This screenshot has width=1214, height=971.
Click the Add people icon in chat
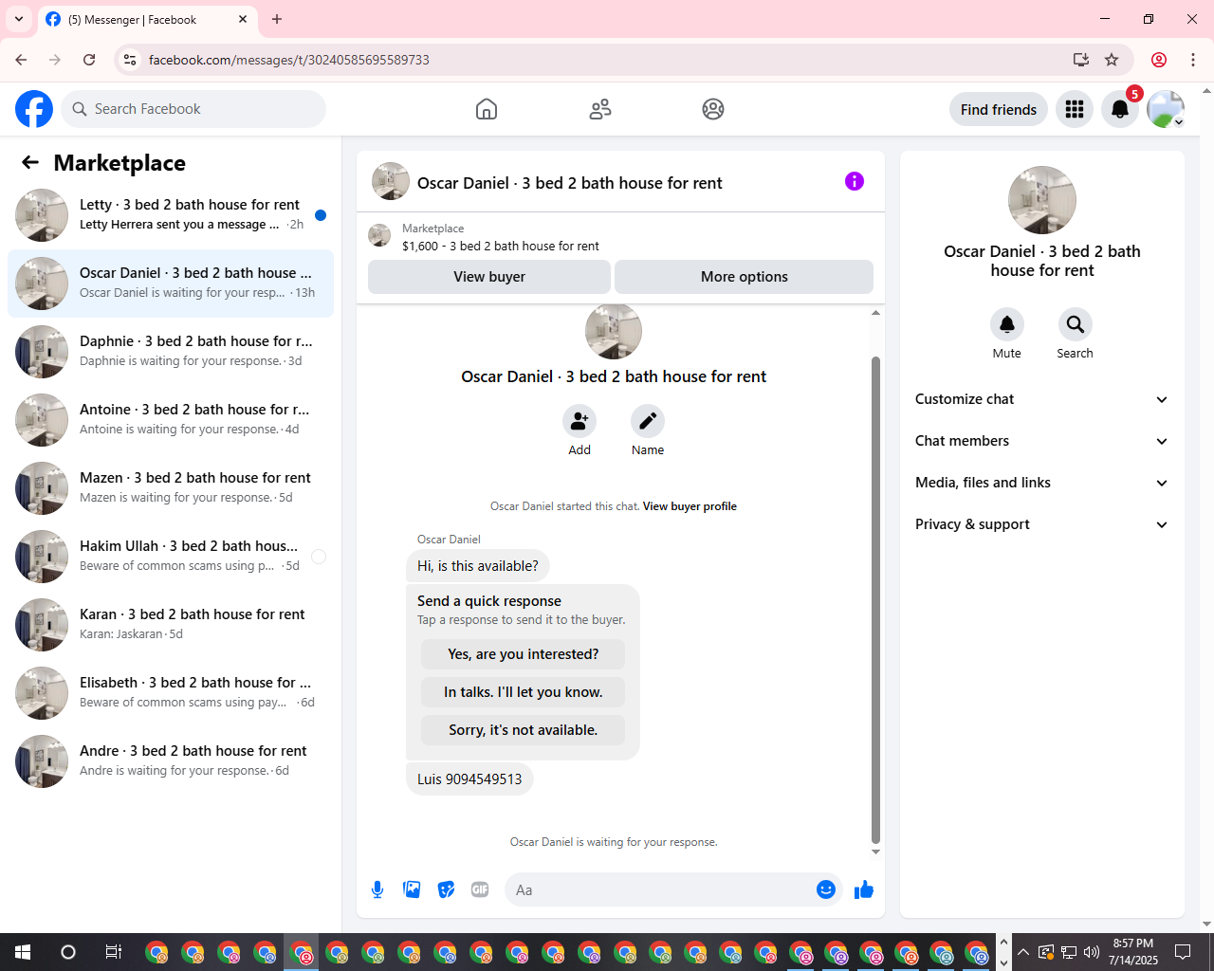coord(579,420)
